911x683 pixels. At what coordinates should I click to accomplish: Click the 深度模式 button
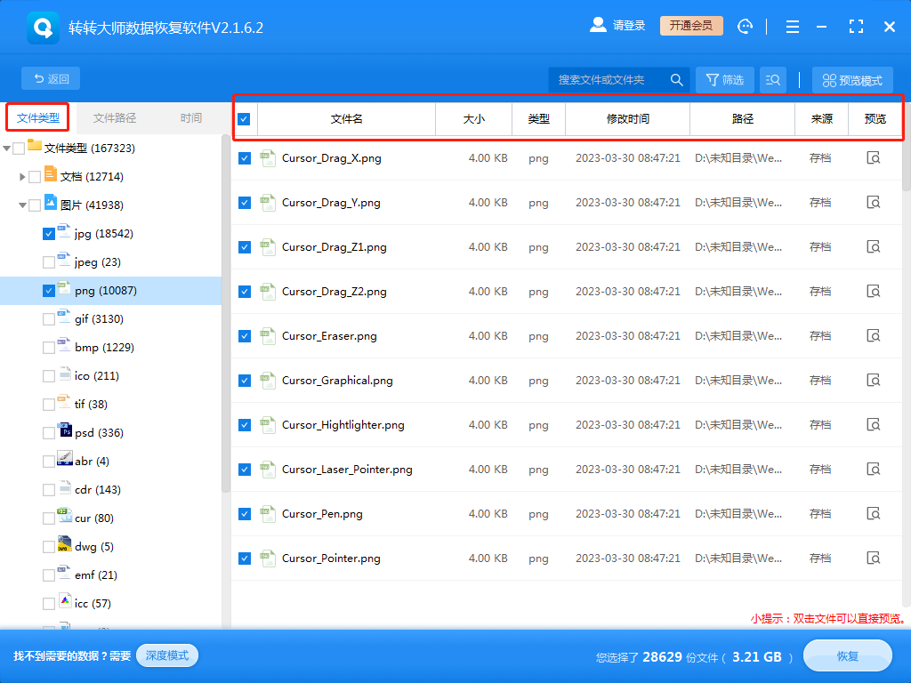(x=167, y=655)
